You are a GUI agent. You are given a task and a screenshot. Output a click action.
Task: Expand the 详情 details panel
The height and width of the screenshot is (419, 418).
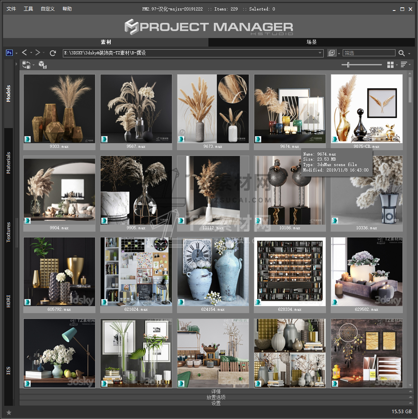coord(216,391)
